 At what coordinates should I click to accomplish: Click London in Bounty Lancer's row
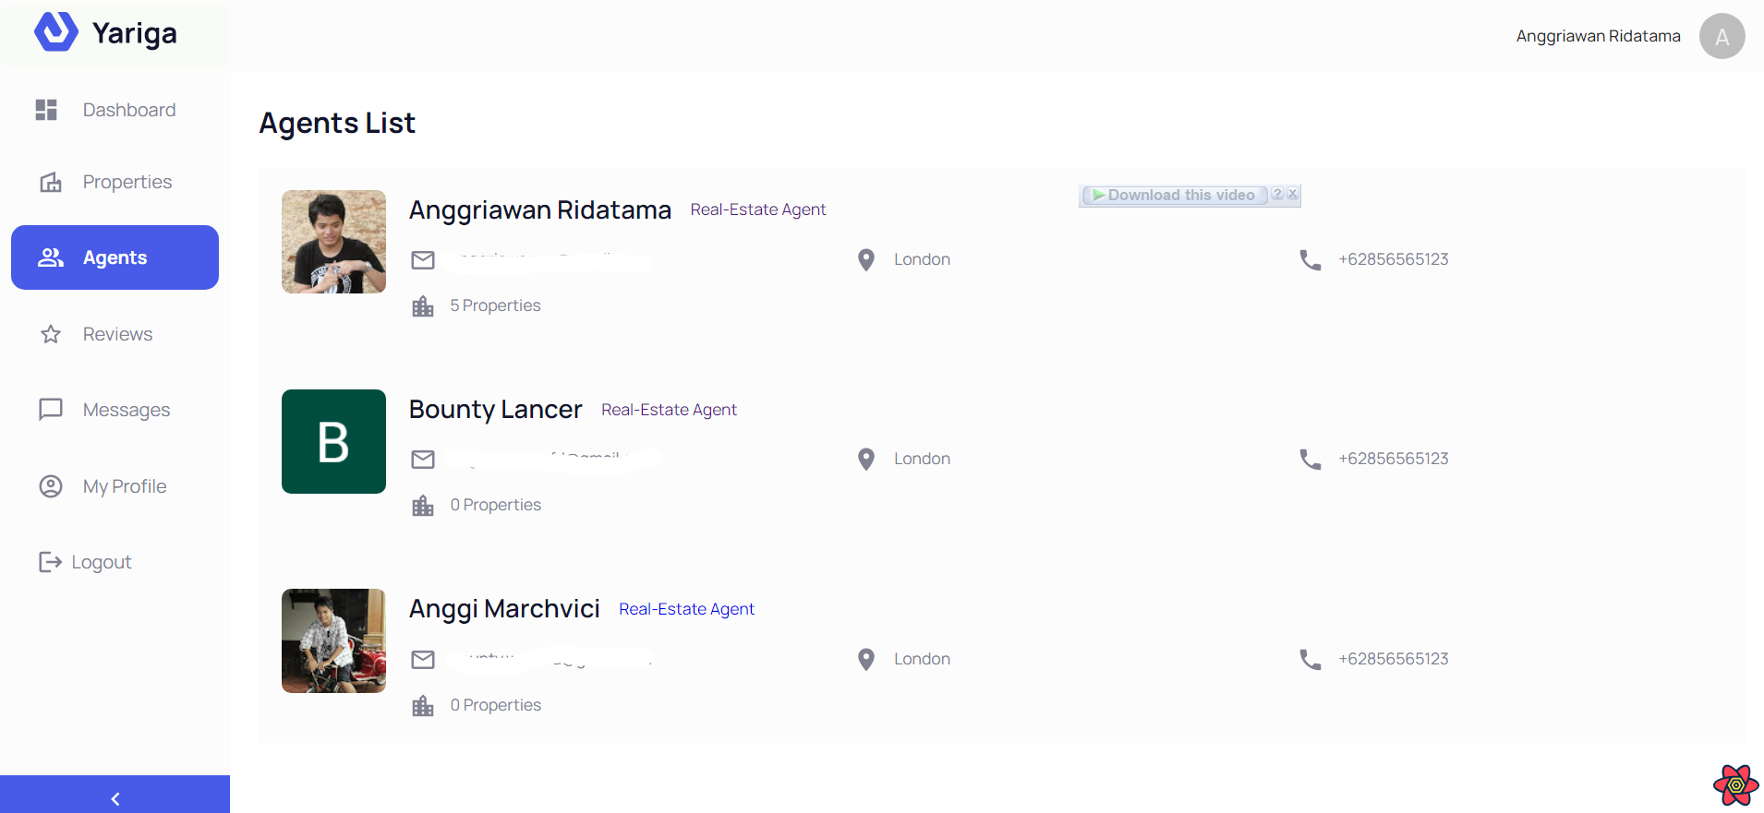[922, 459]
